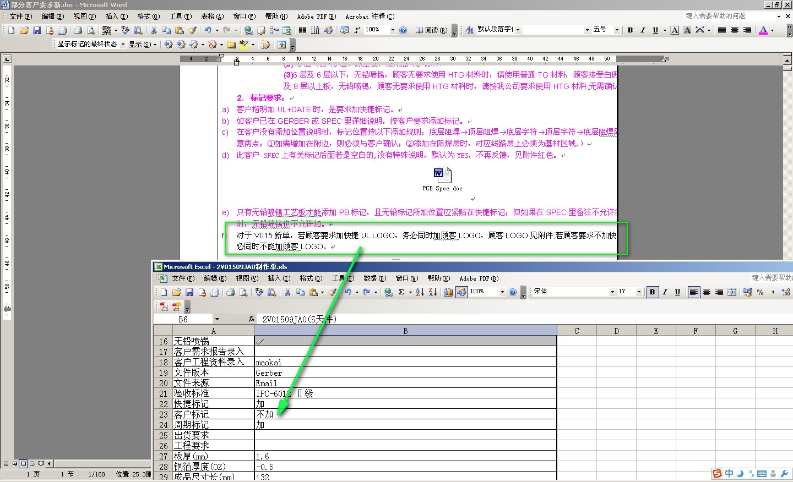Open Excel 格式(O) menu
793x482 pixels.
click(311, 278)
